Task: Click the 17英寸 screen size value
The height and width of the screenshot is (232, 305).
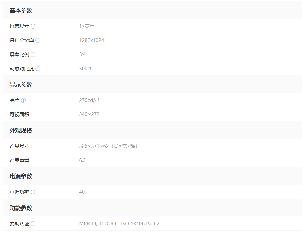Action: click(x=86, y=26)
